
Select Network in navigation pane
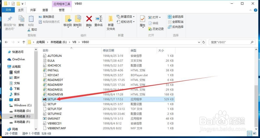[x=13, y=129]
